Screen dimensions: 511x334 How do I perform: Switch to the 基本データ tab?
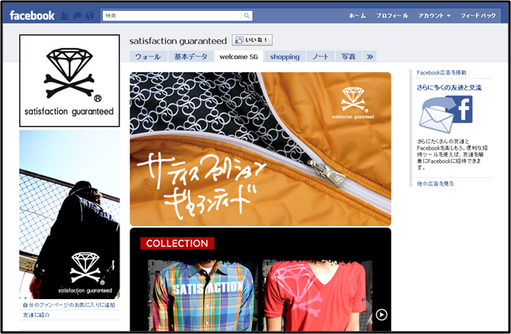(191, 57)
